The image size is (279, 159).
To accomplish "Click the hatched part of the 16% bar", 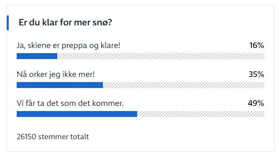I will click(x=161, y=56).
